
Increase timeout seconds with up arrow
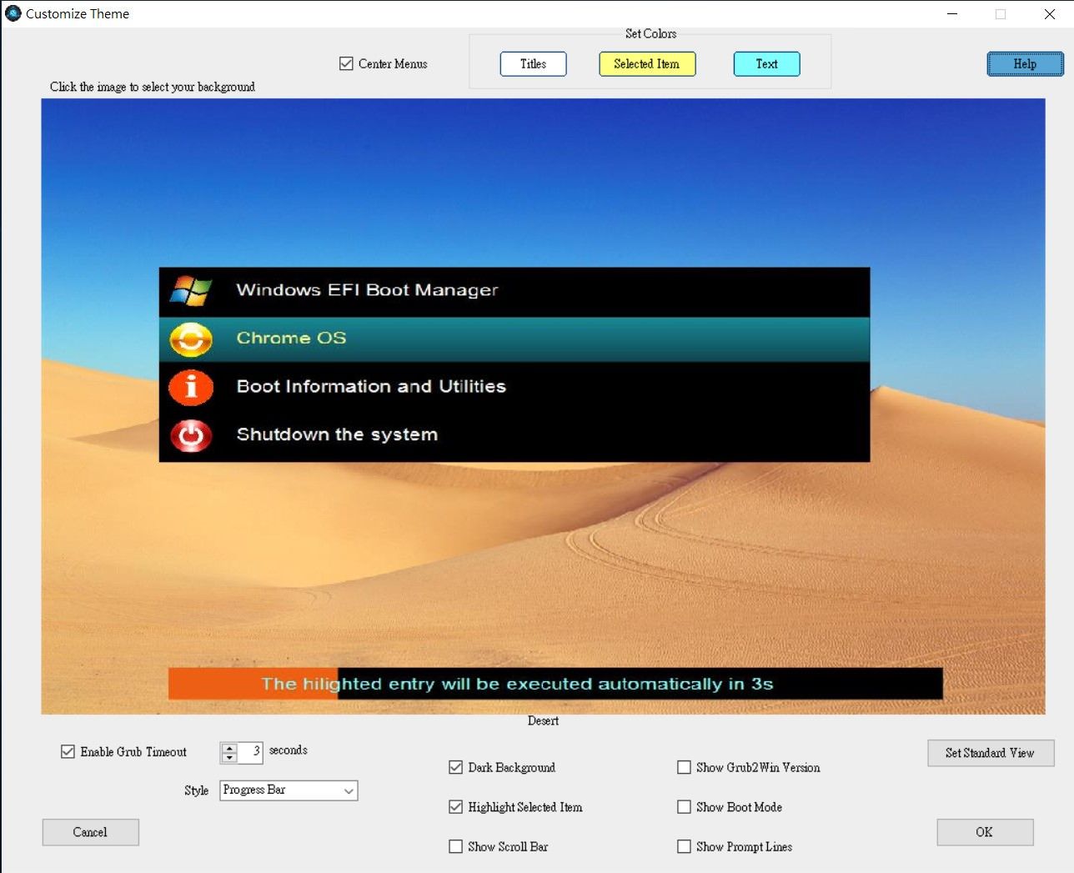pos(229,747)
